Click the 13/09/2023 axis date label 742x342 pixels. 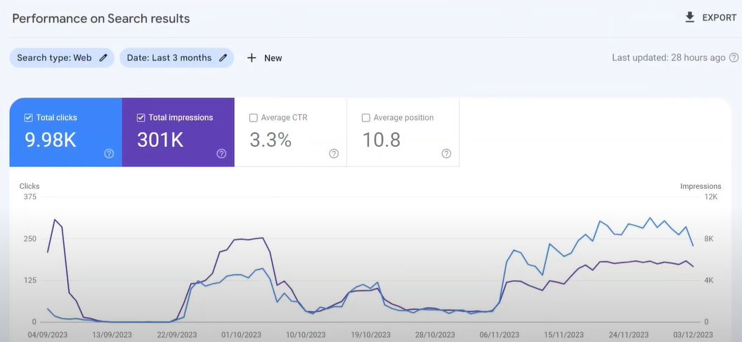114,335
